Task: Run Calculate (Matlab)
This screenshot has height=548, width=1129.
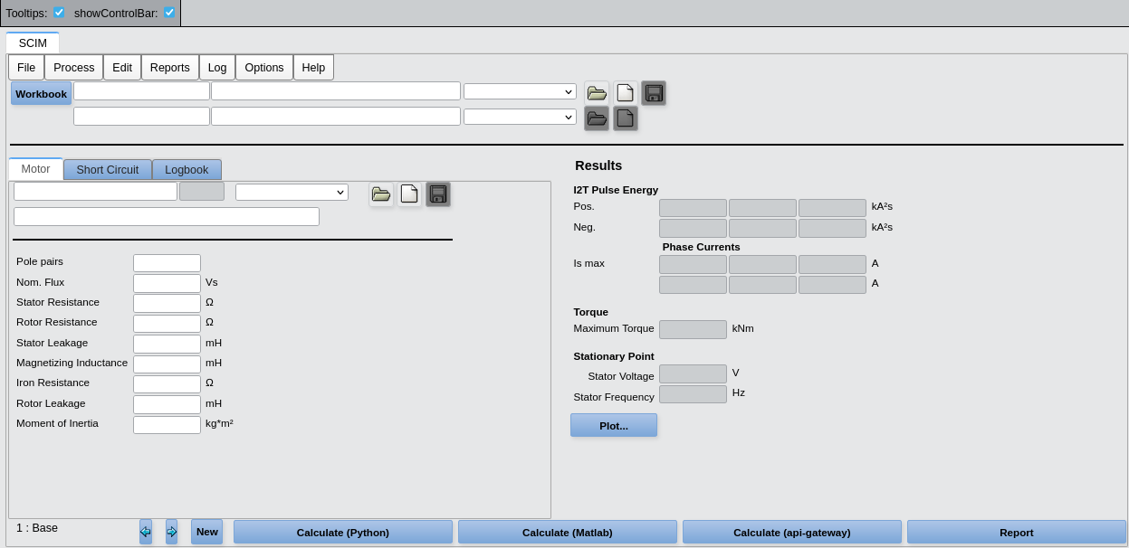Action: [x=568, y=532]
